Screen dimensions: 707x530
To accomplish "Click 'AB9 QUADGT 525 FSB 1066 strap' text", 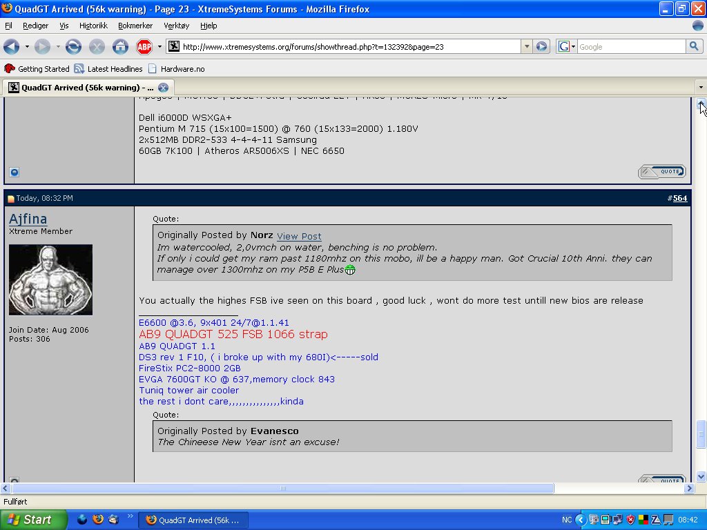I will tap(233, 334).
